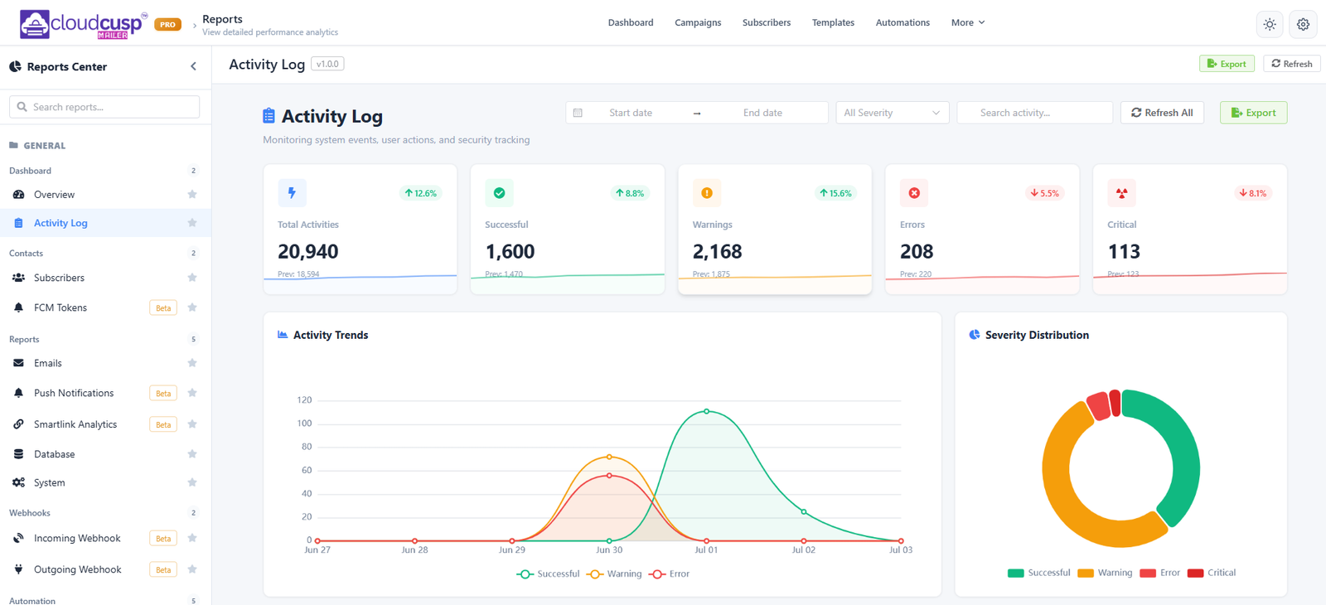The image size is (1326, 605).
Task: Click the Activity Trends chart icon
Action: click(283, 335)
